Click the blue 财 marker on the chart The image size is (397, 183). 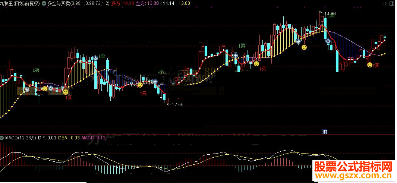325,132
